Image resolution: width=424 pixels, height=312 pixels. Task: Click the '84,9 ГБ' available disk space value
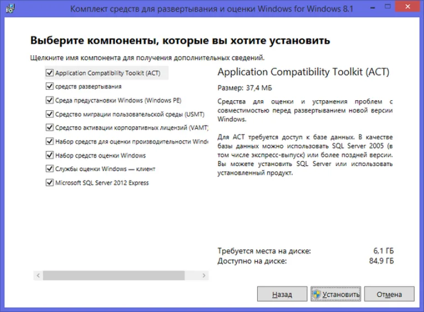(x=381, y=261)
